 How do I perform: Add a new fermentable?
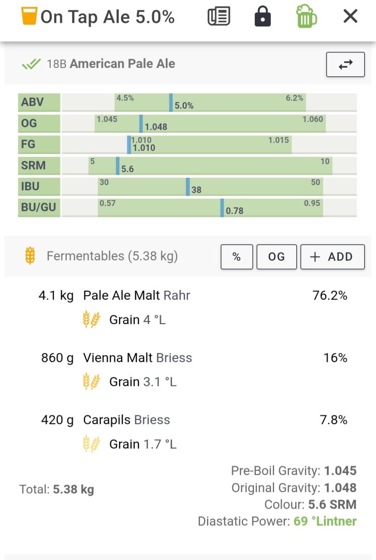(332, 257)
